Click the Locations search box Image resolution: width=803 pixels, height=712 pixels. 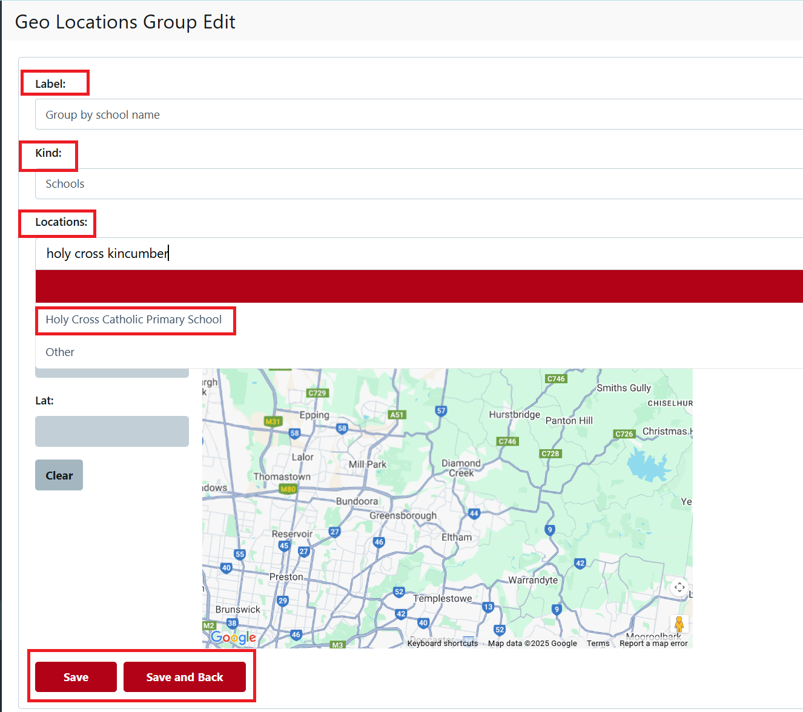(x=418, y=254)
